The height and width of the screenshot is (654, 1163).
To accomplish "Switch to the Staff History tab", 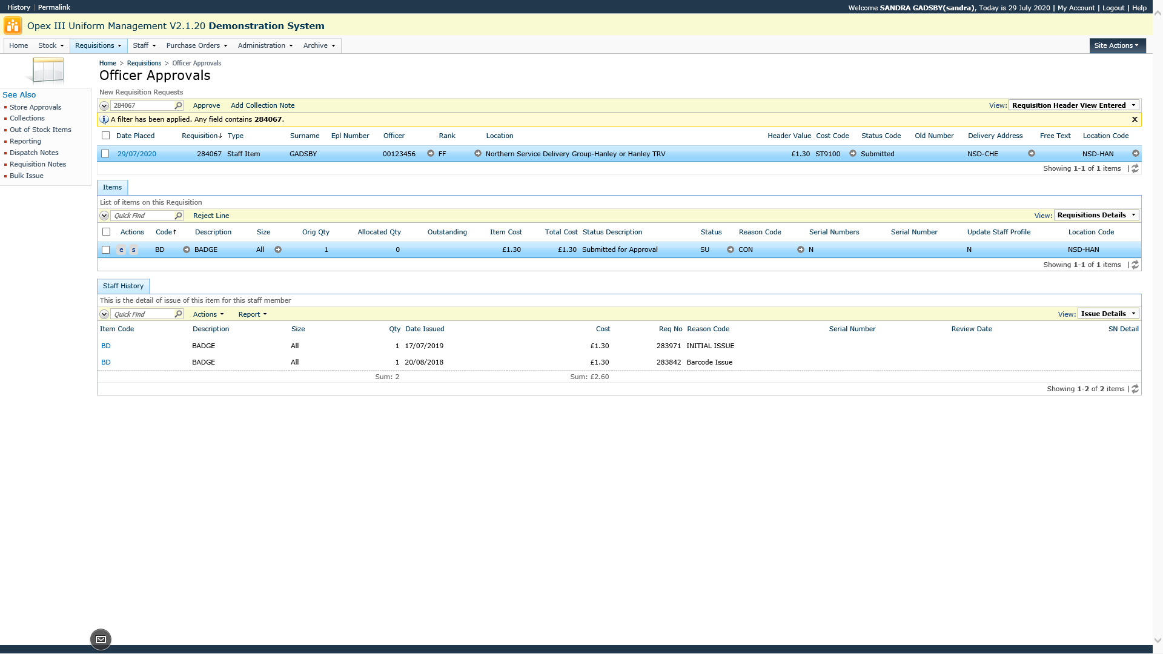I will click(x=123, y=286).
